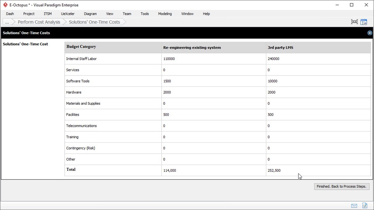This screenshot has height=210, width=374.
Task: Go to Perform Cost Analysis breadcrumb
Action: click(x=39, y=22)
